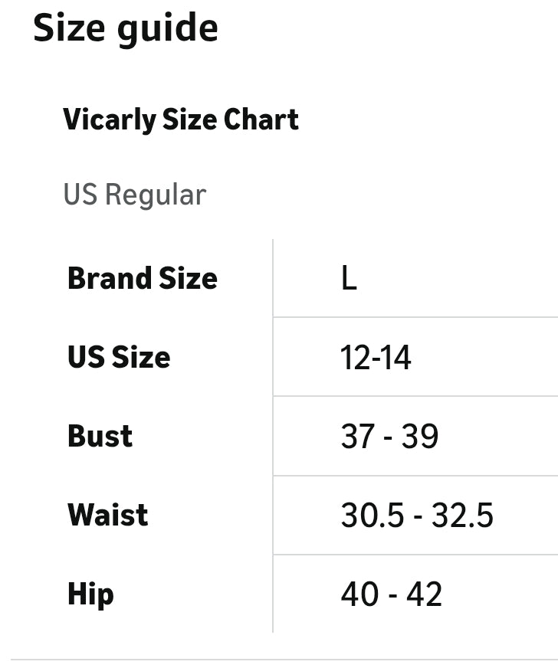Select the 12-14 US size value

click(x=376, y=358)
